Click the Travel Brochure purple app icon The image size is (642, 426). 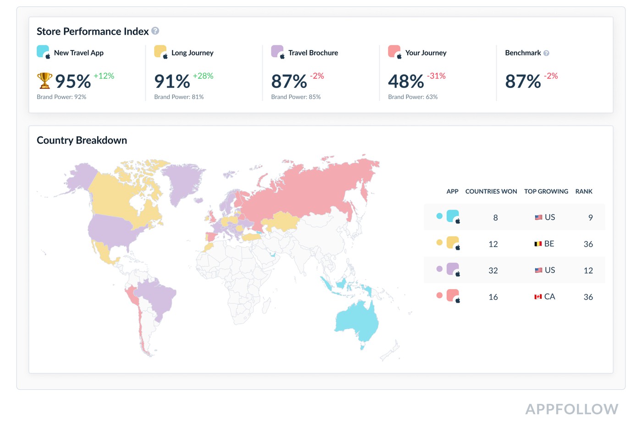pos(277,51)
